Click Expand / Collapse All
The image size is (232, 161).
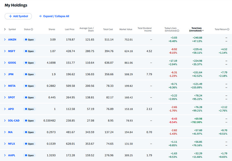[54, 16]
